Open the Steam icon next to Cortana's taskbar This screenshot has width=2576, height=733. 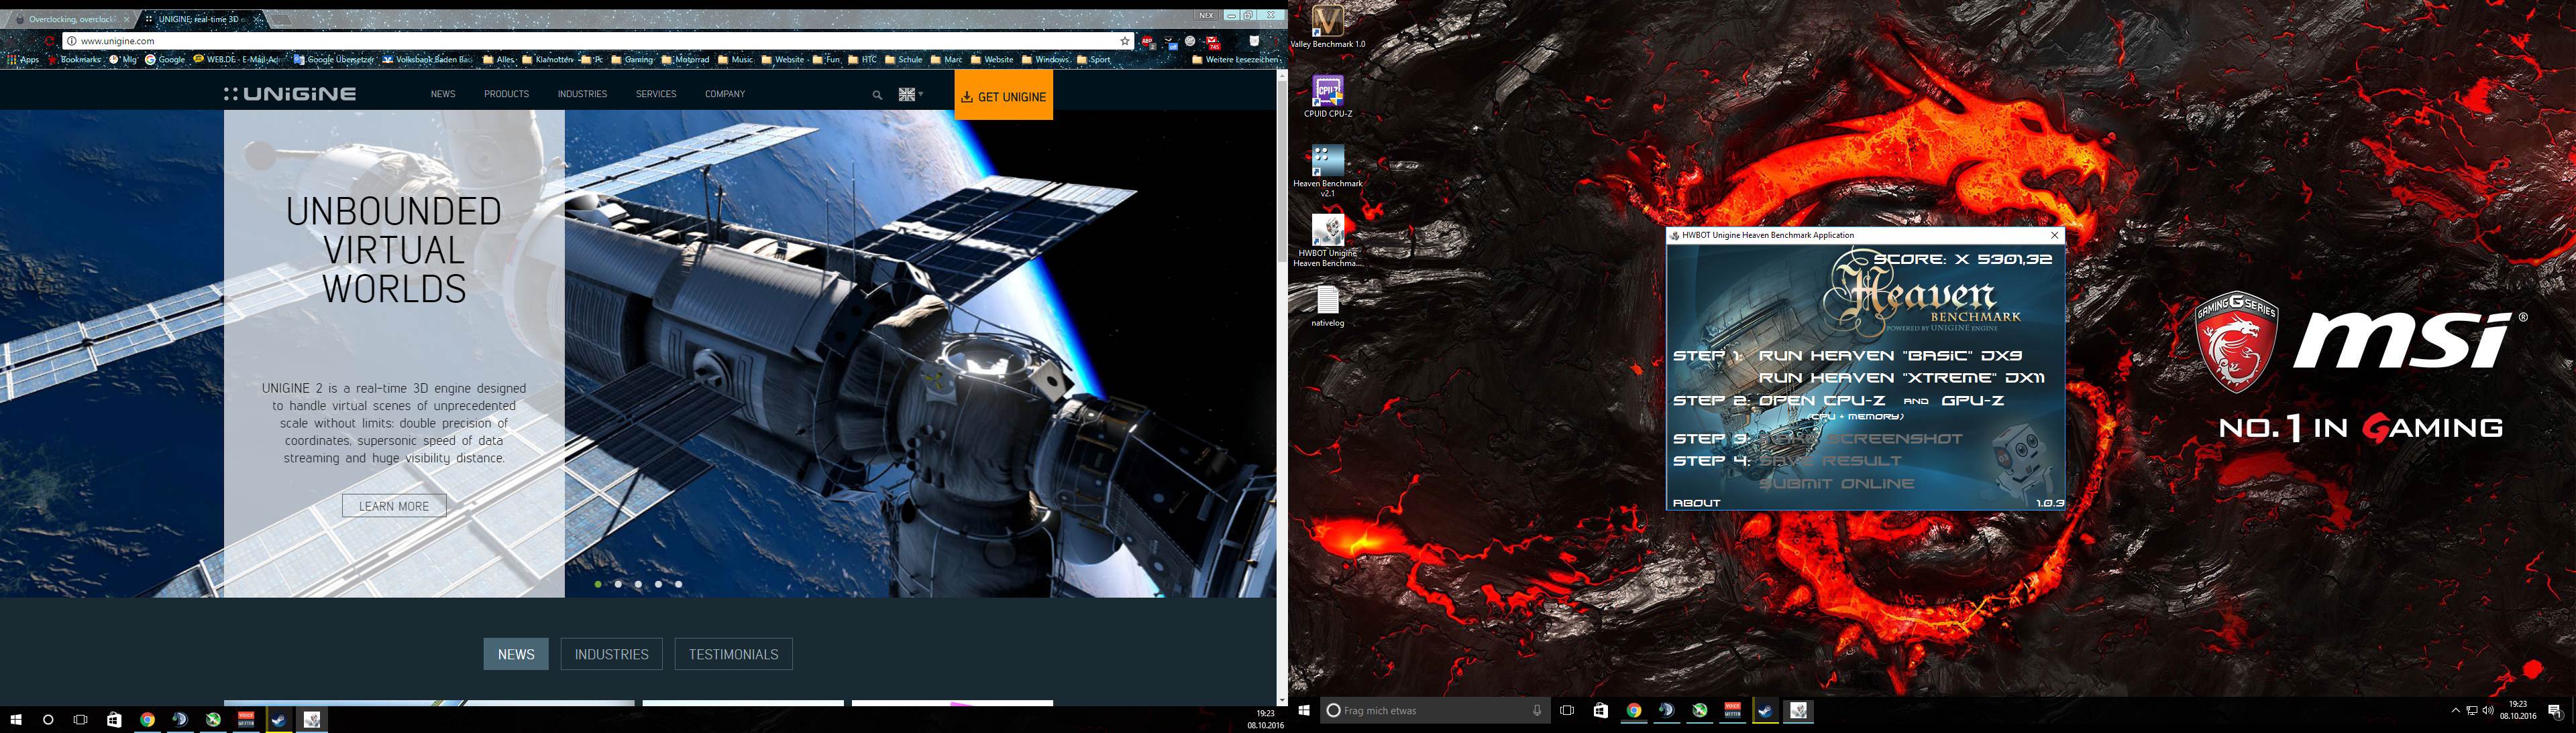click(1765, 710)
